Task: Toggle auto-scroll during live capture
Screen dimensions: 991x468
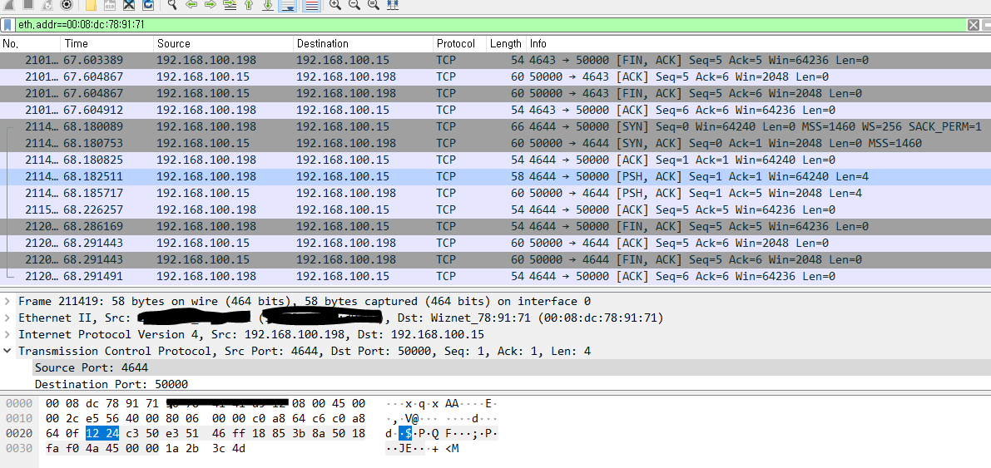Action: coord(288,5)
